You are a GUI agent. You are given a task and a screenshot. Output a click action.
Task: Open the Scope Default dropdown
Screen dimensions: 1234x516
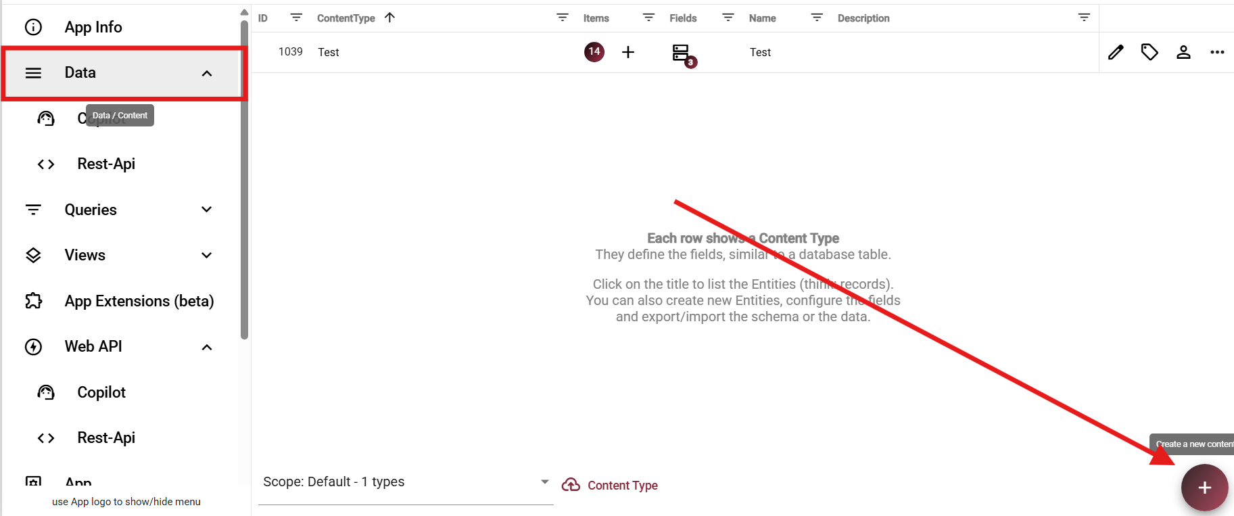pyautogui.click(x=406, y=482)
